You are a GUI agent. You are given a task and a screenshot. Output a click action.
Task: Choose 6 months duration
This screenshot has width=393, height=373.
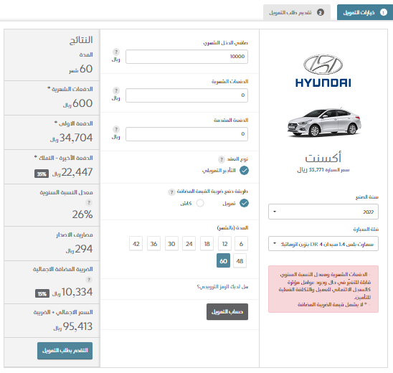click(x=241, y=244)
